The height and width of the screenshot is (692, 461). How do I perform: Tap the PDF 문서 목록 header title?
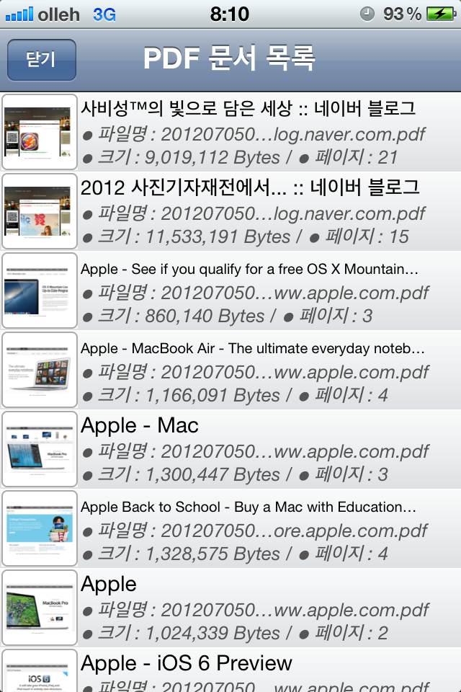[x=229, y=58]
